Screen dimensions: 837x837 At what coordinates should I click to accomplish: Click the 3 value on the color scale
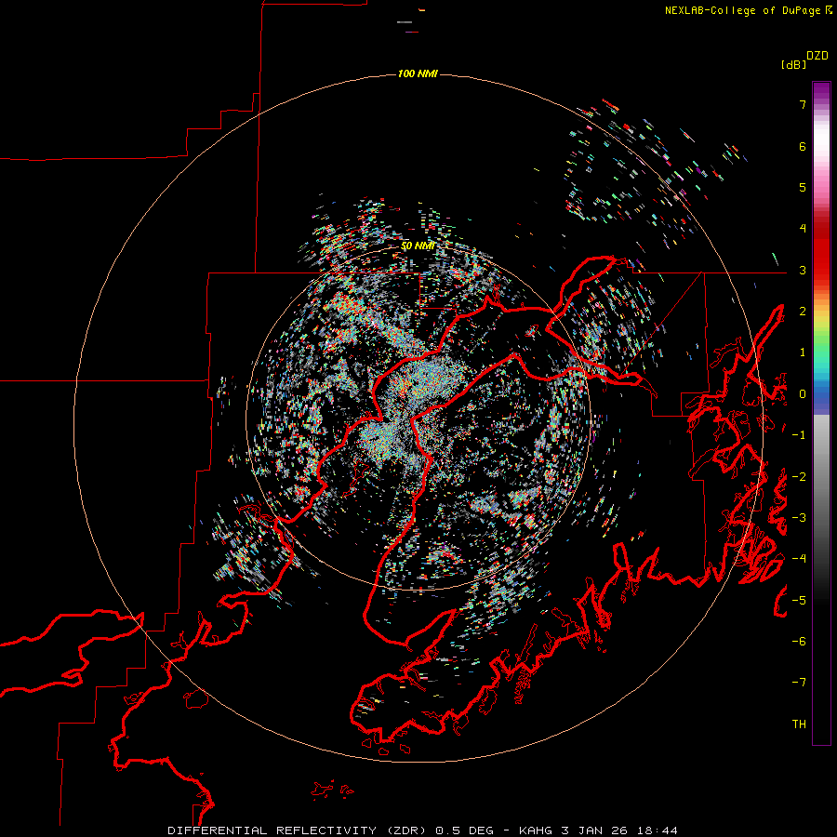[x=803, y=270]
